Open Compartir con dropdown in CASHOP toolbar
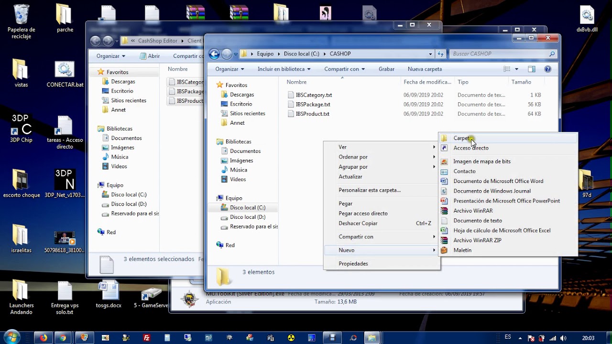This screenshot has width=612, height=344. (x=344, y=69)
